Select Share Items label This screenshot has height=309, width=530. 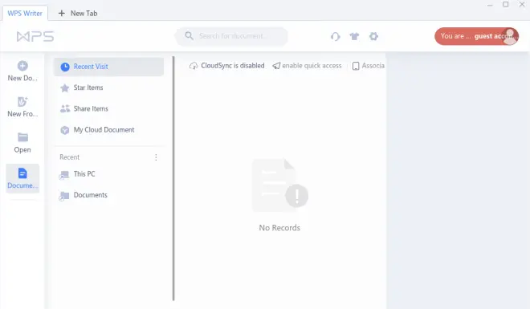coord(91,108)
